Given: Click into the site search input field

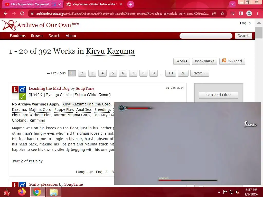Looking at the screenshot, I should point(206,36).
